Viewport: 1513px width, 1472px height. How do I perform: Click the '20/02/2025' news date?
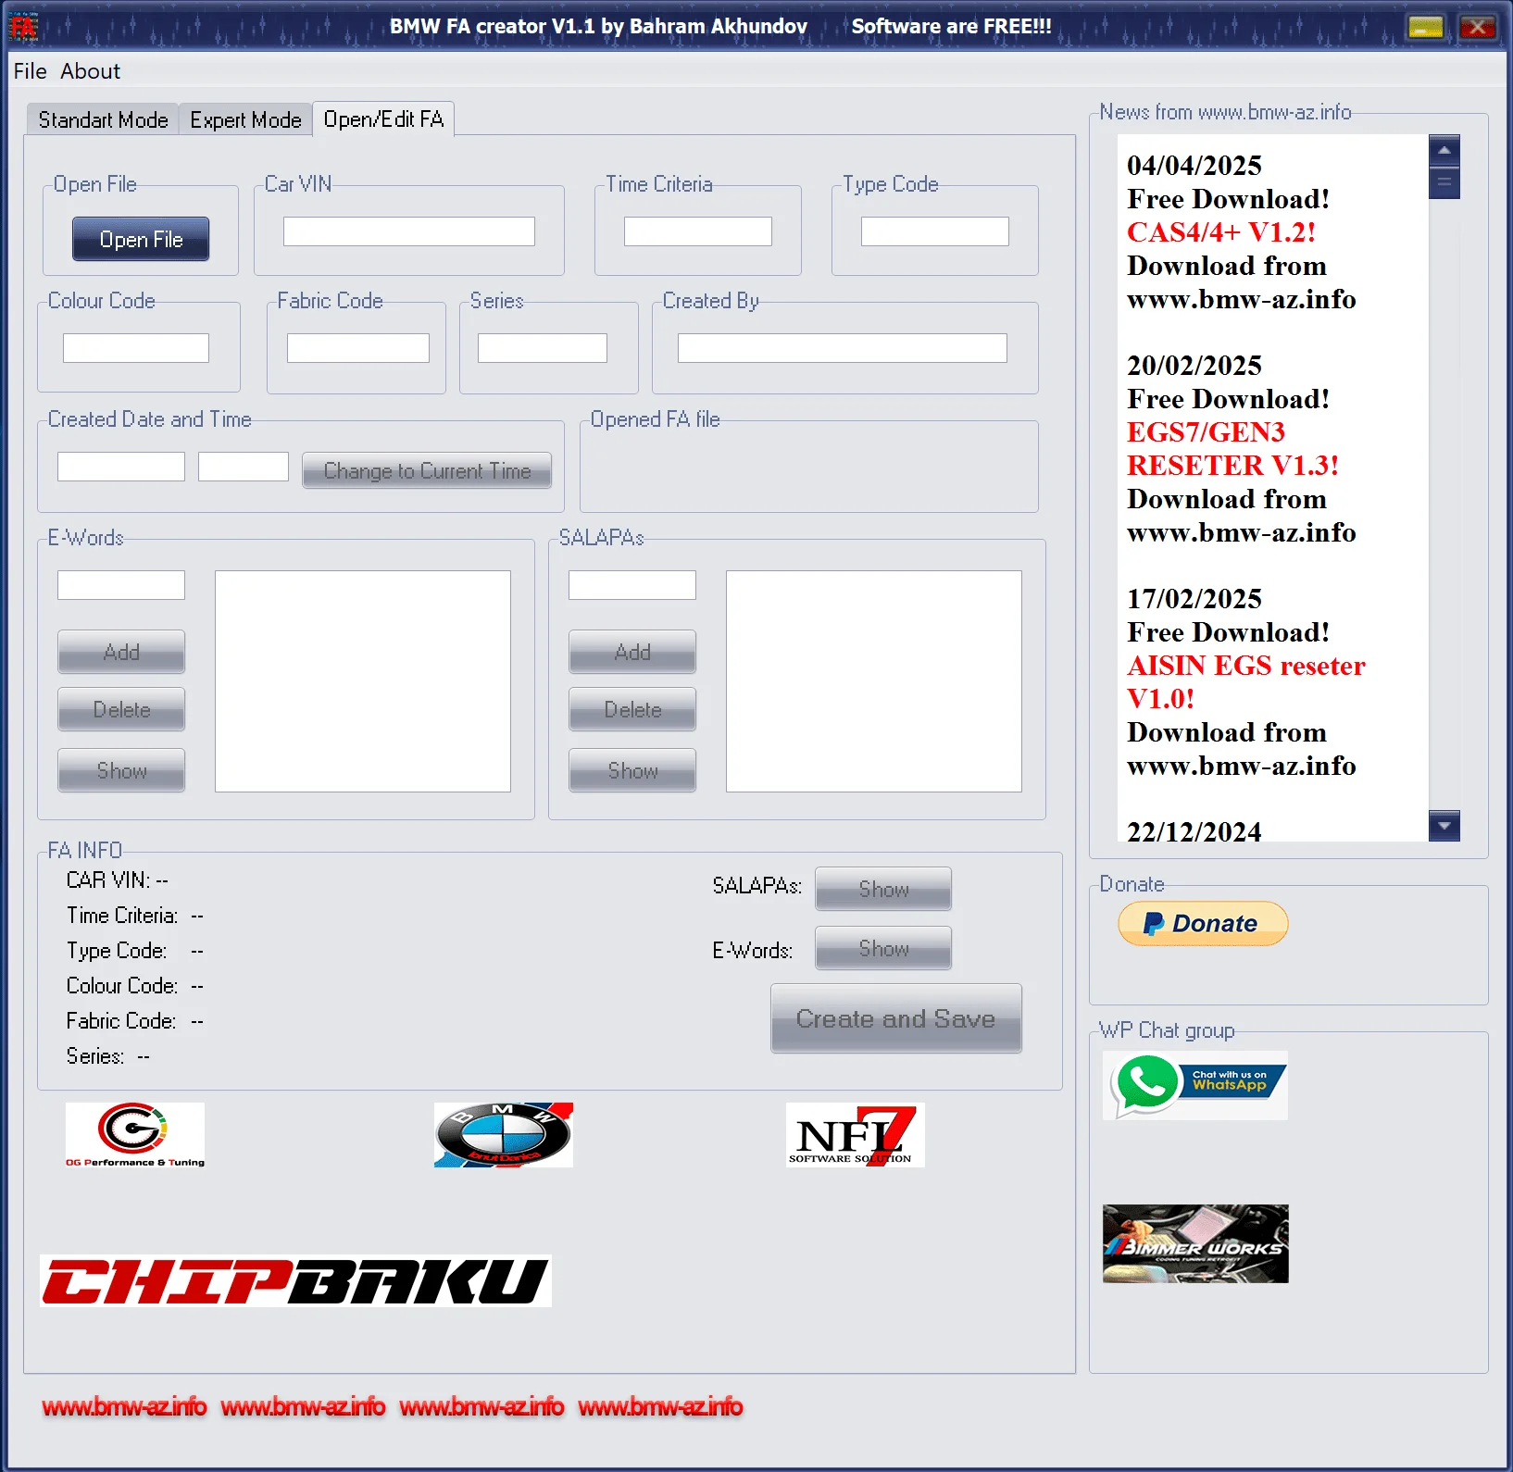click(x=1194, y=366)
